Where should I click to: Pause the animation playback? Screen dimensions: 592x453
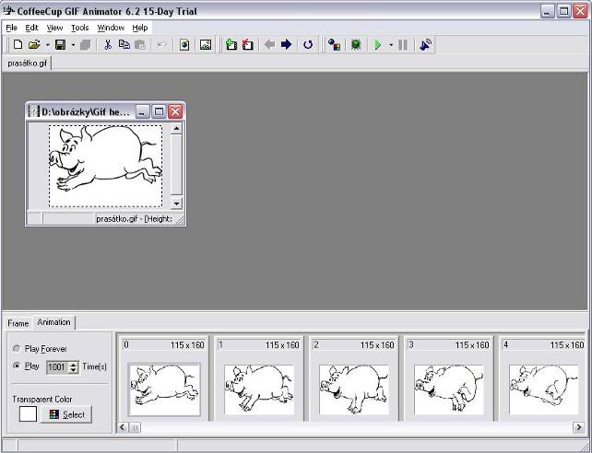403,45
